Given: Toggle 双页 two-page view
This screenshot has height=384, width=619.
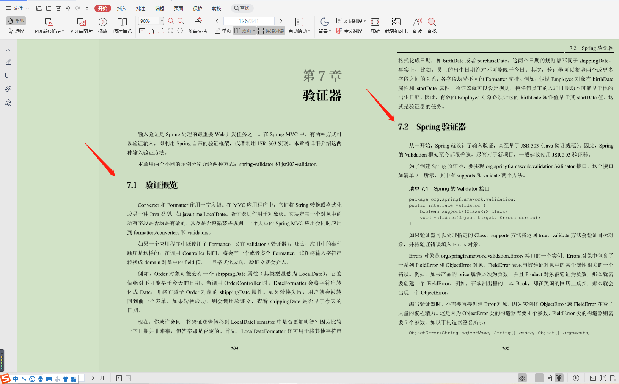Looking at the screenshot, I should click(244, 31).
